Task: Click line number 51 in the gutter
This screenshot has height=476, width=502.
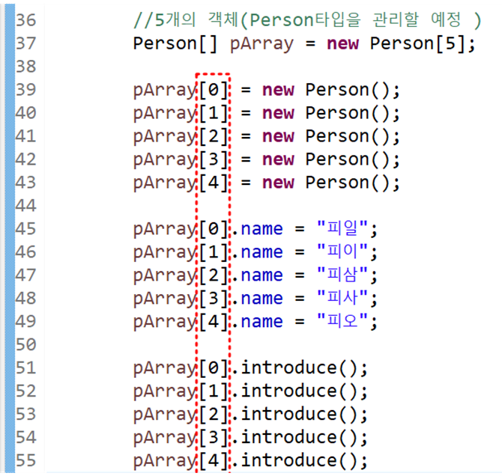Action: point(26,368)
